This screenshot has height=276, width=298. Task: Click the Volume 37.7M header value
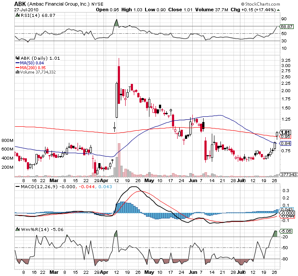(211, 10)
